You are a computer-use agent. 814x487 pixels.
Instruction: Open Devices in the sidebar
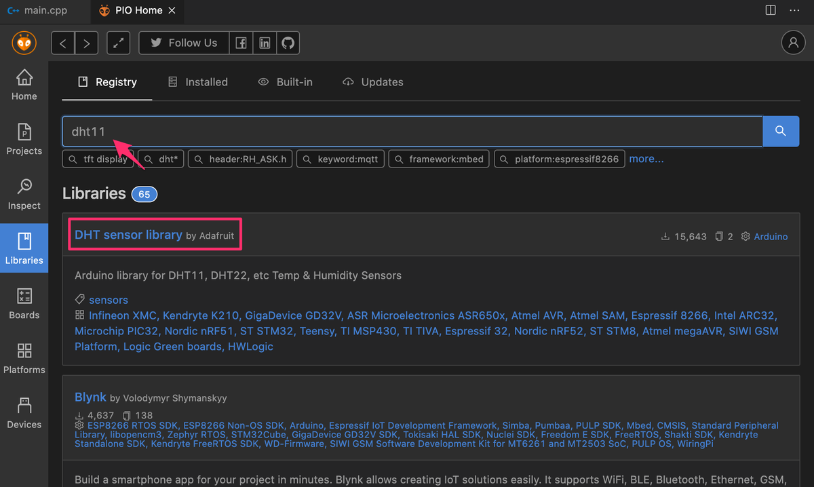pyautogui.click(x=24, y=413)
